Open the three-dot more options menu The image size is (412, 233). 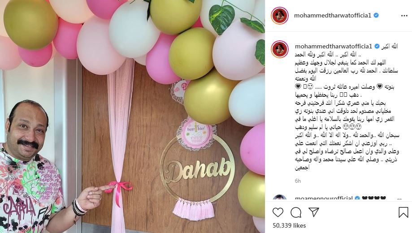(404, 16)
